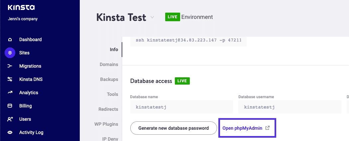Click the Users add-person icon

point(10,119)
